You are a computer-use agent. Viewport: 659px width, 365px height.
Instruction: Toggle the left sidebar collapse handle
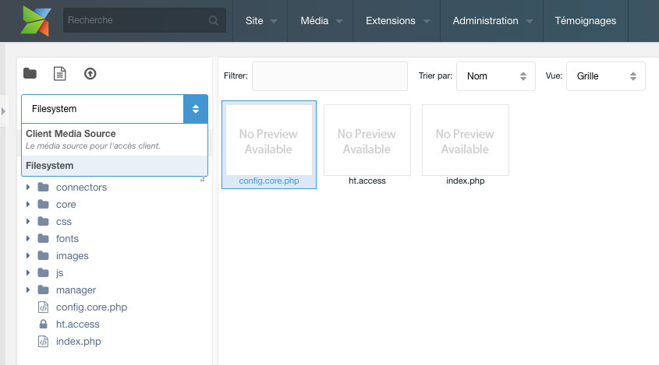point(3,111)
